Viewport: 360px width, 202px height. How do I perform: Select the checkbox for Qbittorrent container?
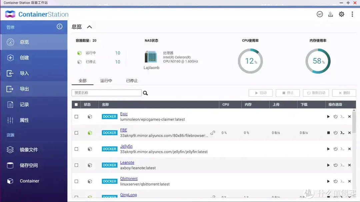[x=76, y=181]
